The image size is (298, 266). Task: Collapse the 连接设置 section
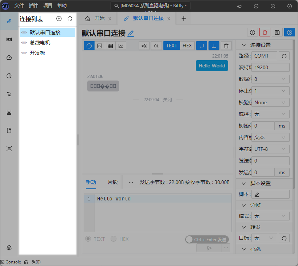point(243,45)
